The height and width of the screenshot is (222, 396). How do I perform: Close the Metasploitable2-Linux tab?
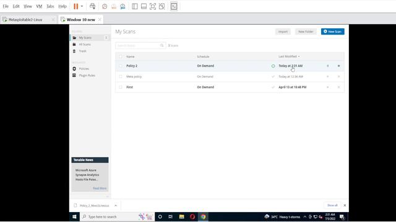click(x=53, y=20)
